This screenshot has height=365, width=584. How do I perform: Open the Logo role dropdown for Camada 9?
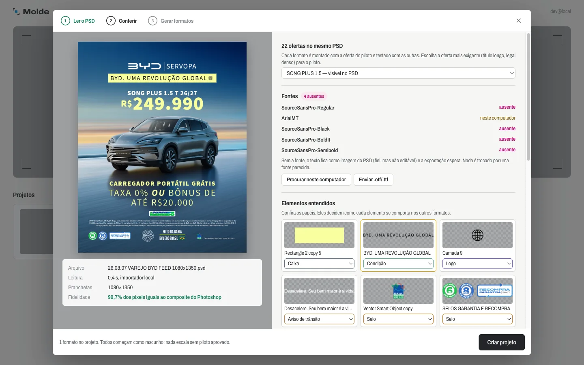pyautogui.click(x=477, y=264)
